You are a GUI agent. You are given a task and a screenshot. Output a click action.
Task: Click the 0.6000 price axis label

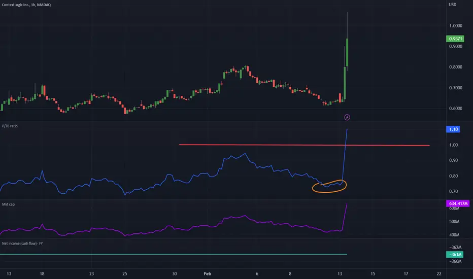point(456,108)
